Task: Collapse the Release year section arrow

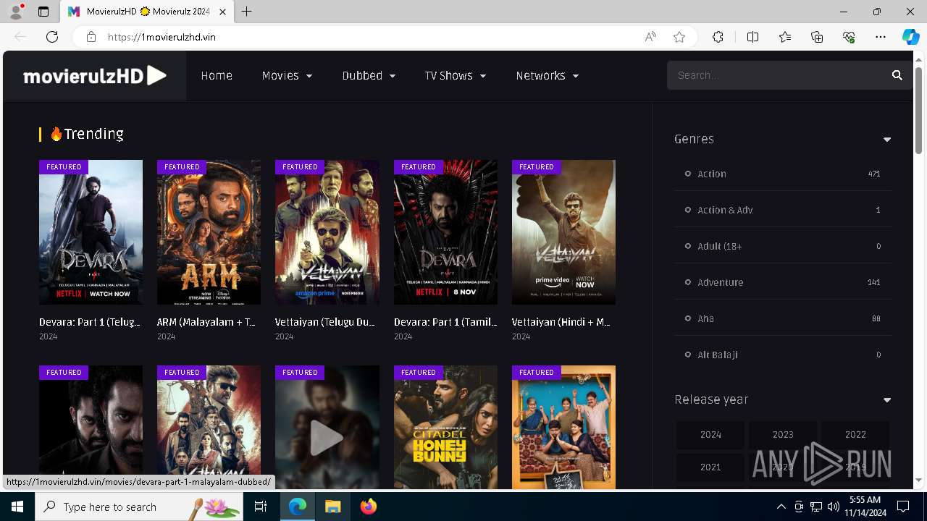Action: (x=886, y=400)
